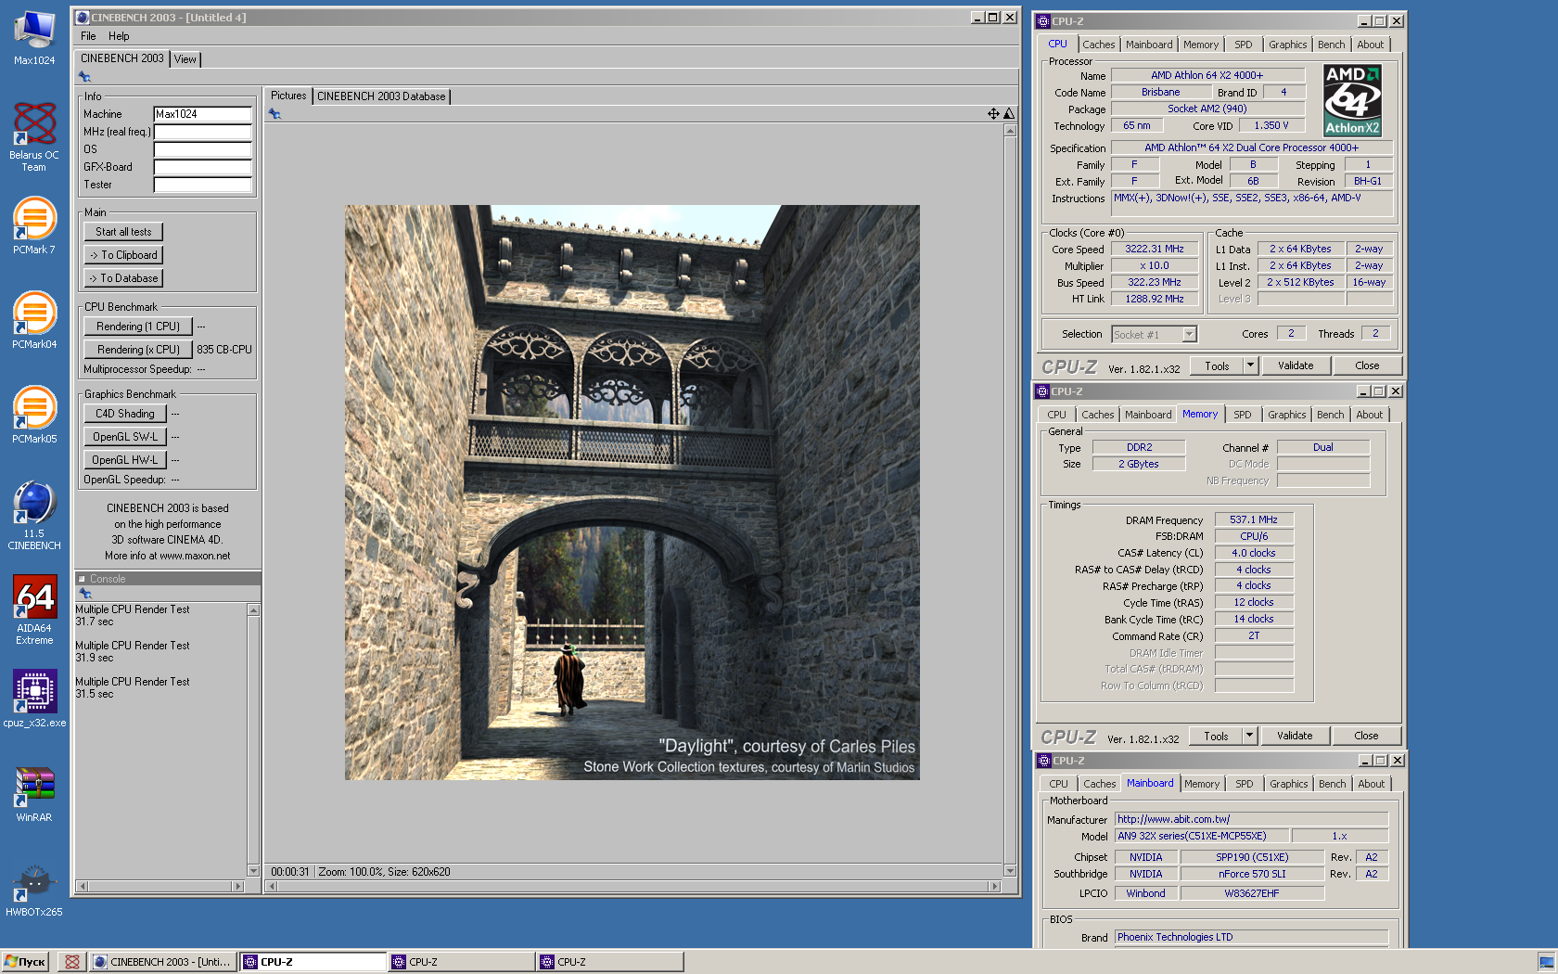The height and width of the screenshot is (974, 1558).
Task: Run the Rendering (x CPU) test
Action: pyautogui.click(x=138, y=350)
